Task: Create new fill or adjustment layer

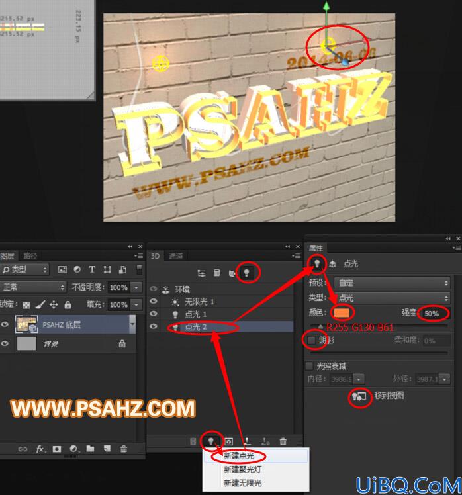Action: pos(73,449)
